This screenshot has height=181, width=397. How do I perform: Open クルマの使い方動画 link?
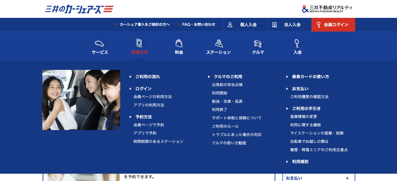click(x=229, y=143)
